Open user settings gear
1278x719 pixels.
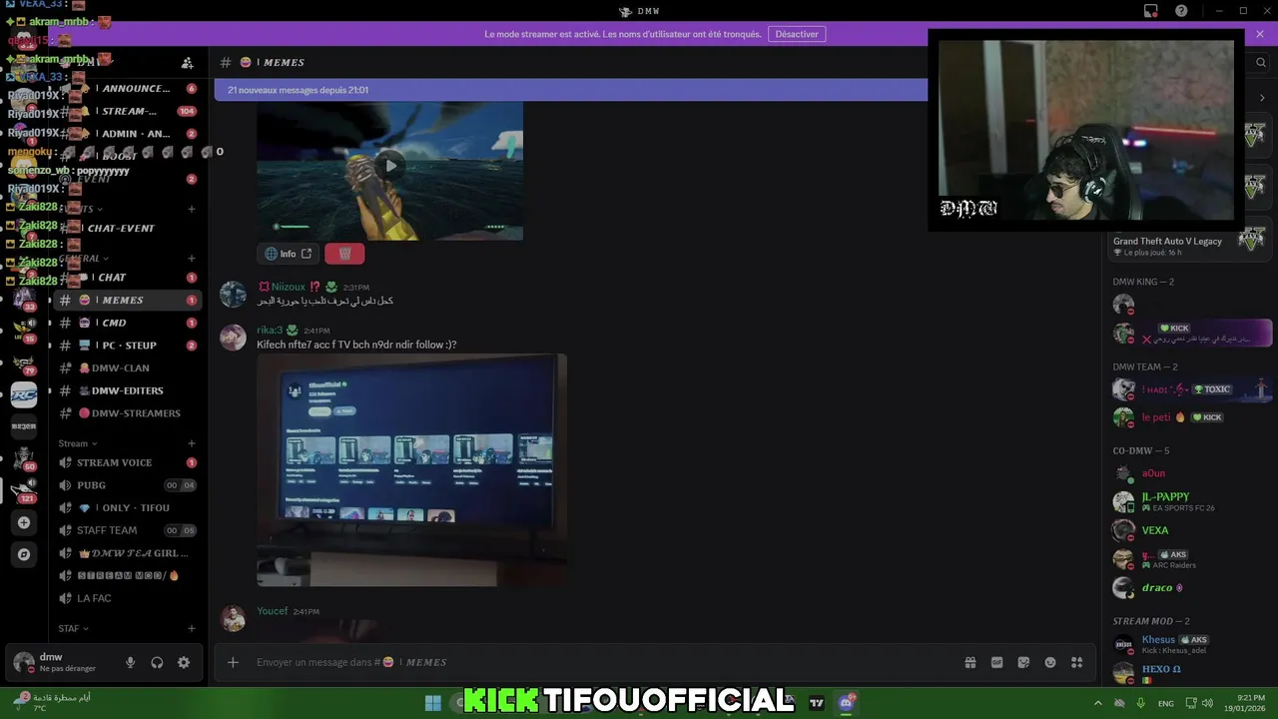coord(184,662)
